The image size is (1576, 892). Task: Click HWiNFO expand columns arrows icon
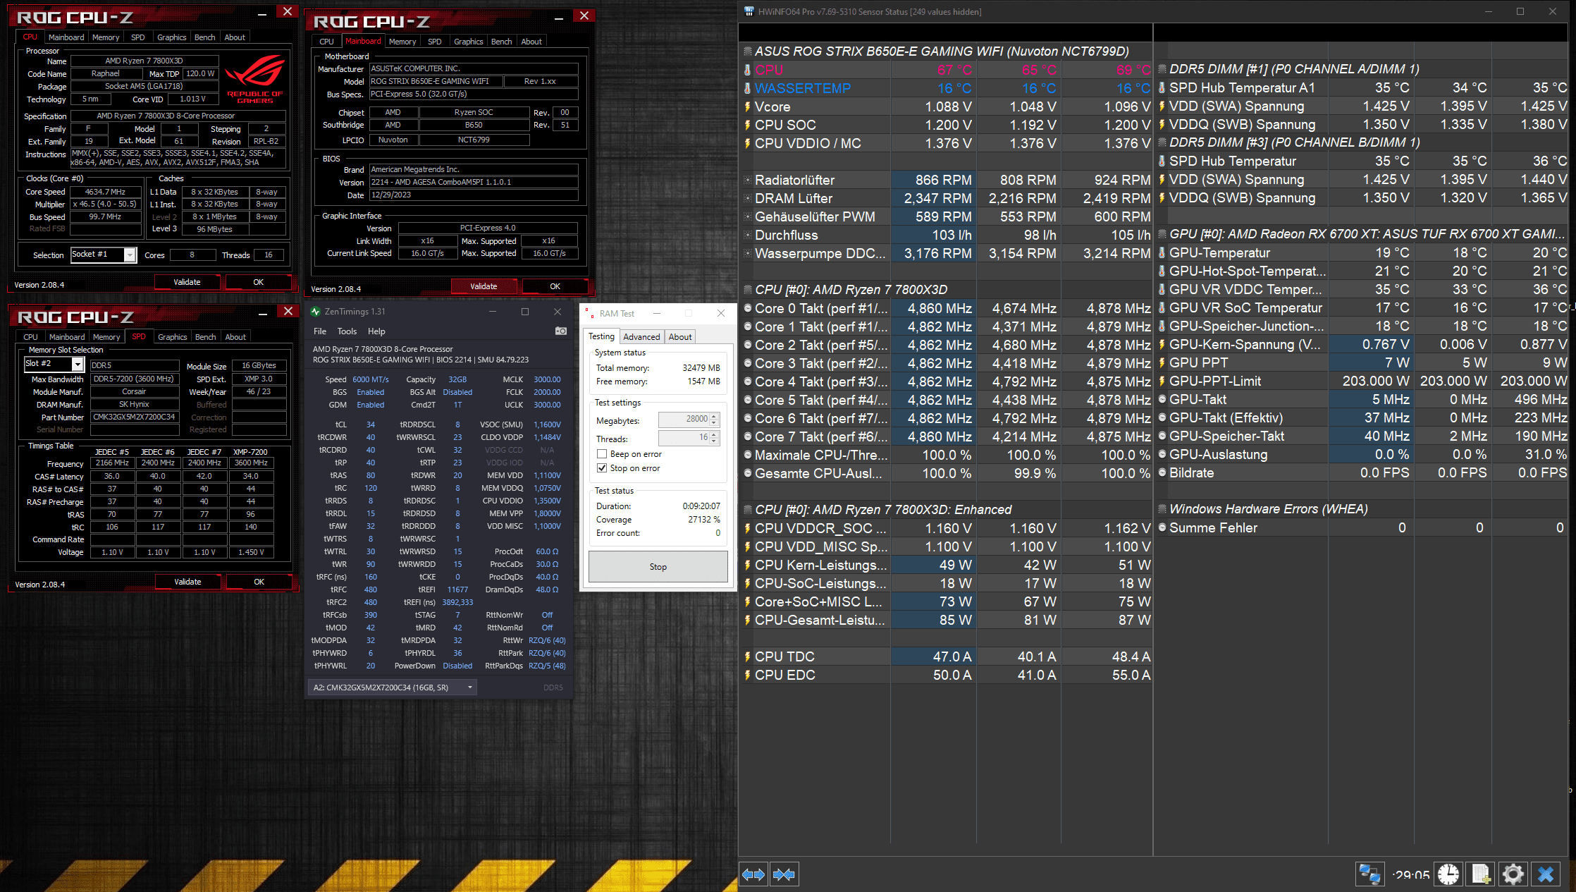(753, 874)
